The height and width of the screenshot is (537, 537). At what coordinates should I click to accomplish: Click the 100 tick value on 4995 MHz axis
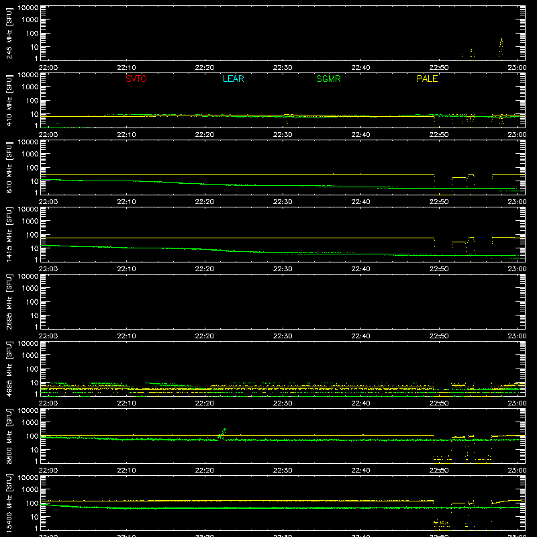(x=32, y=369)
